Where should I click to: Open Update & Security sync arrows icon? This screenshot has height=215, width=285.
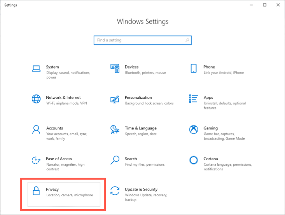click(115, 191)
